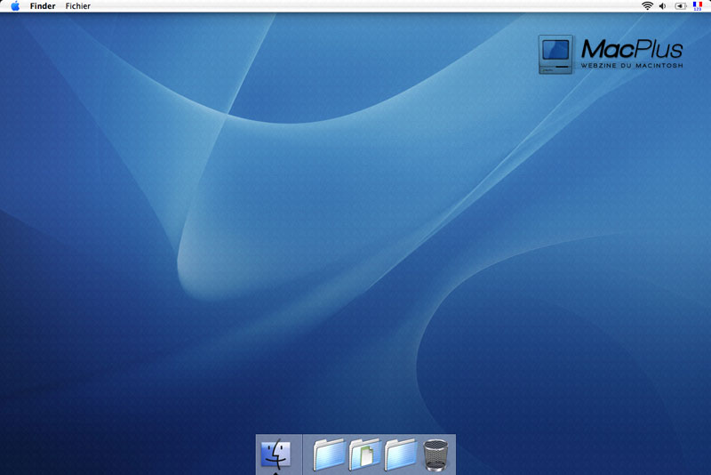The width and height of the screenshot is (711, 475).
Task: Open the Fichier menu
Action: click(x=77, y=6)
